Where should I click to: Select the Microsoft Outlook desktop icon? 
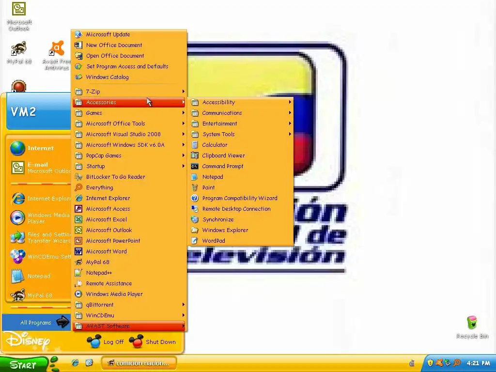pos(19,16)
